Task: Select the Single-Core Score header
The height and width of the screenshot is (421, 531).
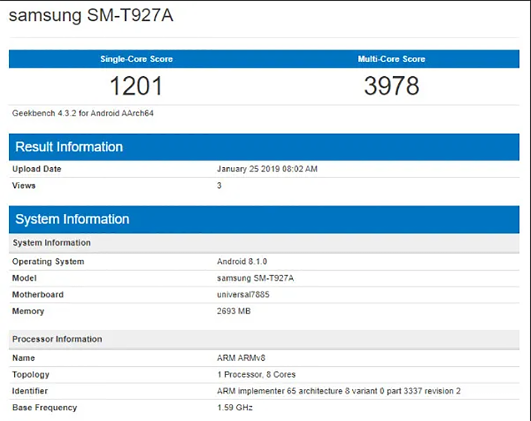Action: (137, 59)
